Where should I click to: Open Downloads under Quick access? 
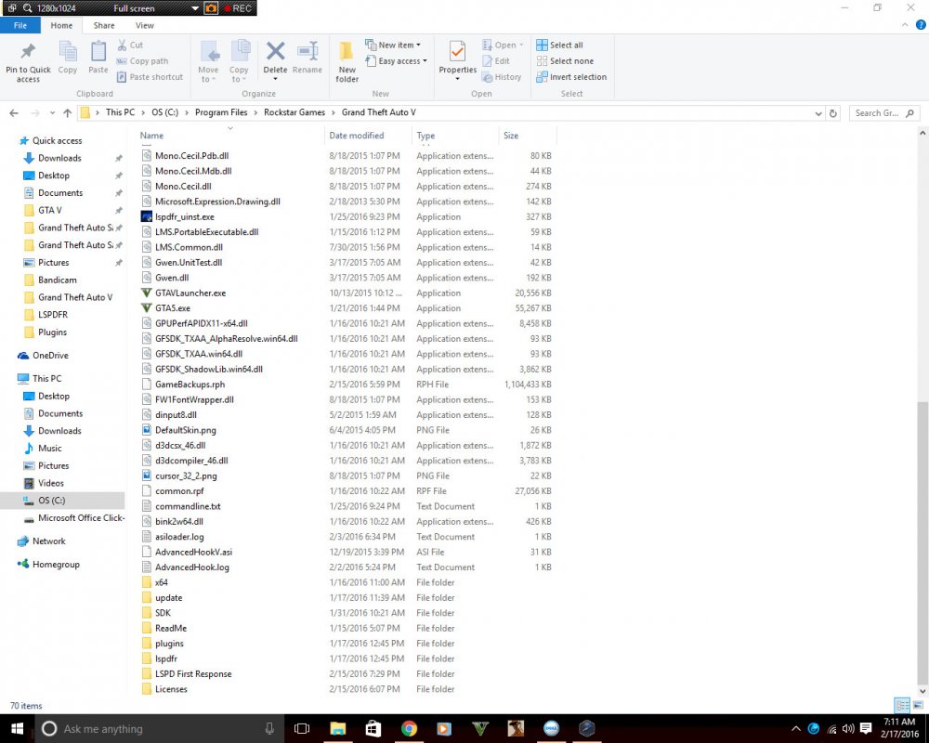59,158
